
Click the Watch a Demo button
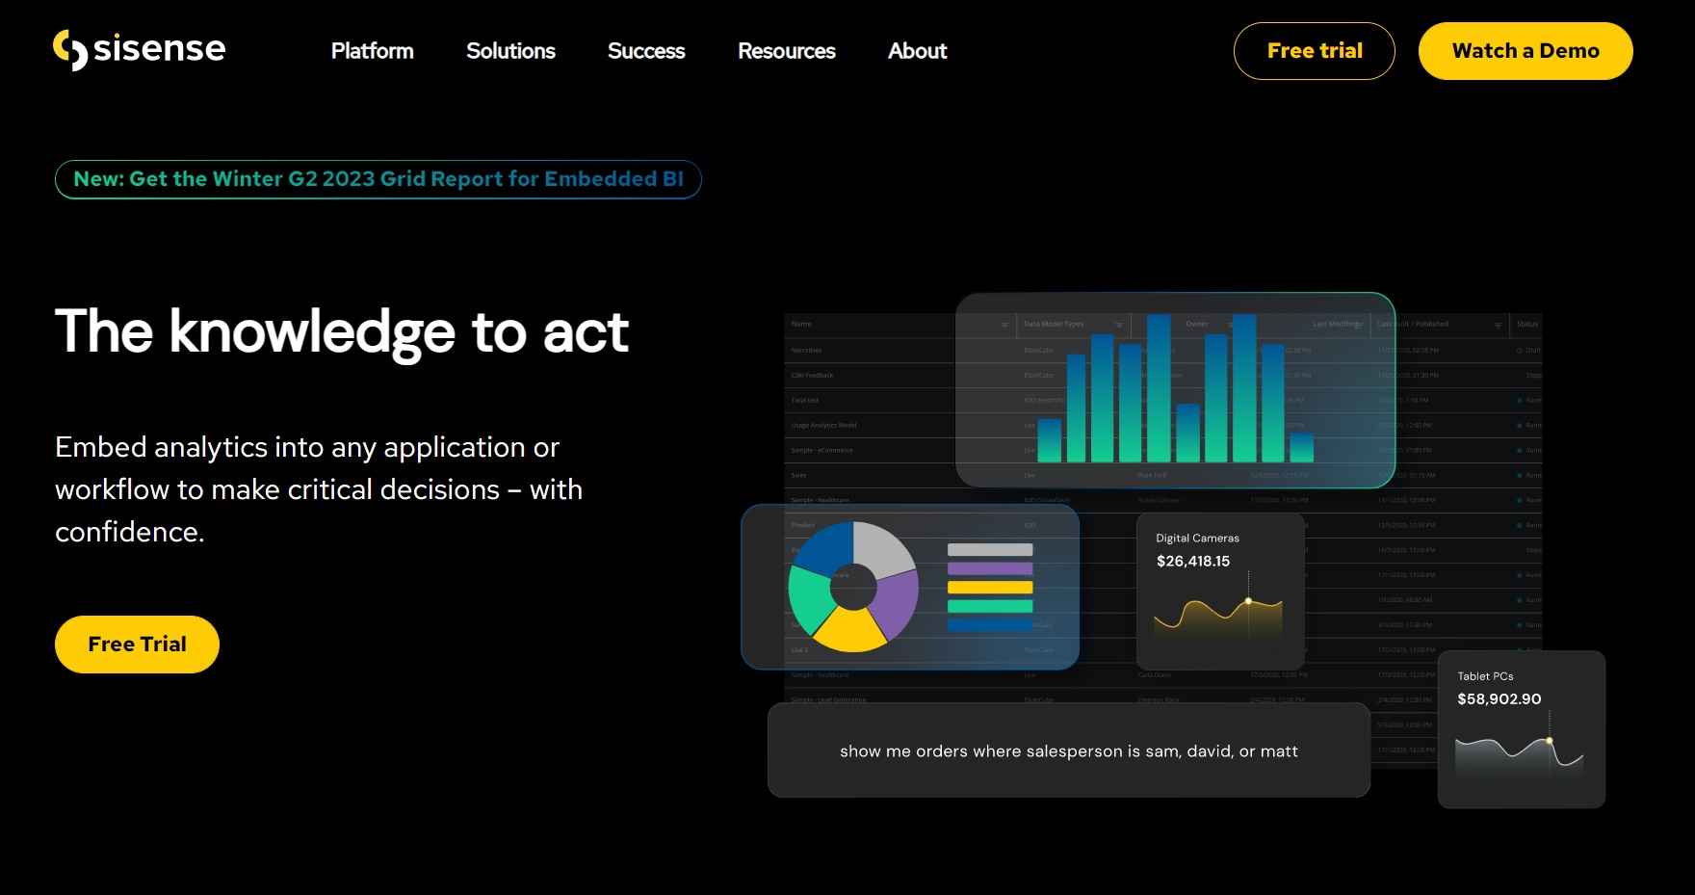[1525, 51]
